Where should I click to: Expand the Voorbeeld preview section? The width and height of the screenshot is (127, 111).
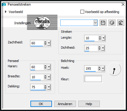(6, 12)
